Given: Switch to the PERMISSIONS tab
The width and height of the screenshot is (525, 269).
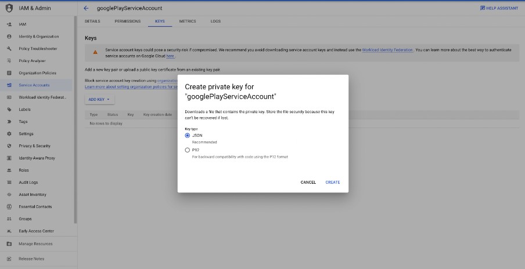Looking at the screenshot, I should pos(128,21).
